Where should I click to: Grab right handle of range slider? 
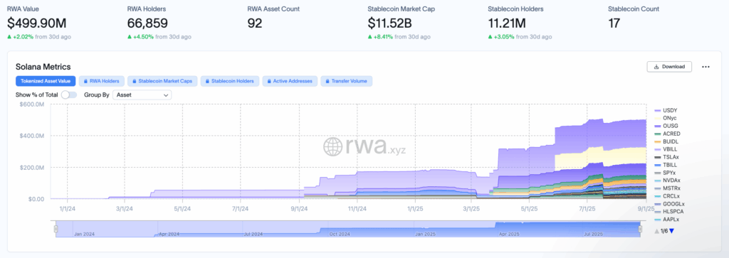(x=641, y=229)
